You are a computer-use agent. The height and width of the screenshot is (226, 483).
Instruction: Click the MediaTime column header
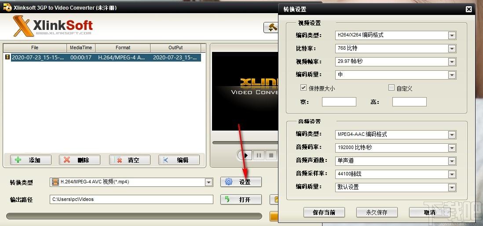point(81,48)
